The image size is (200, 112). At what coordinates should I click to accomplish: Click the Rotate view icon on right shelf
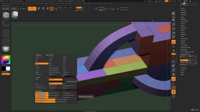173,74
